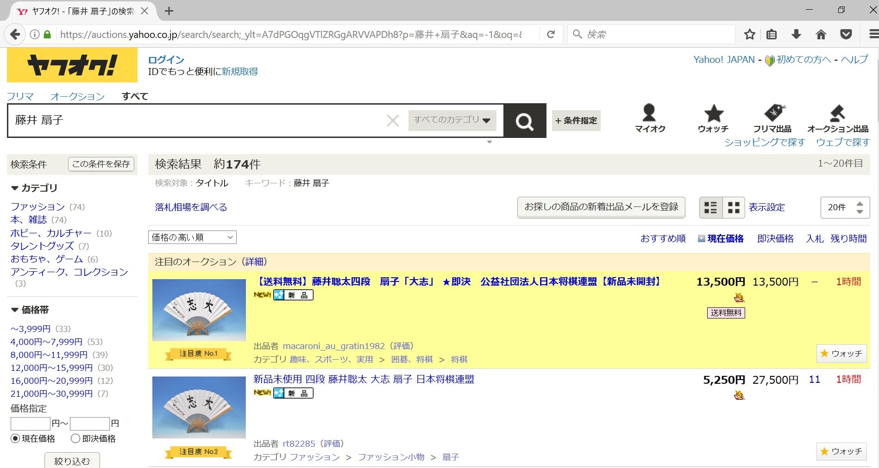Clear the search box with X icon

click(x=393, y=121)
